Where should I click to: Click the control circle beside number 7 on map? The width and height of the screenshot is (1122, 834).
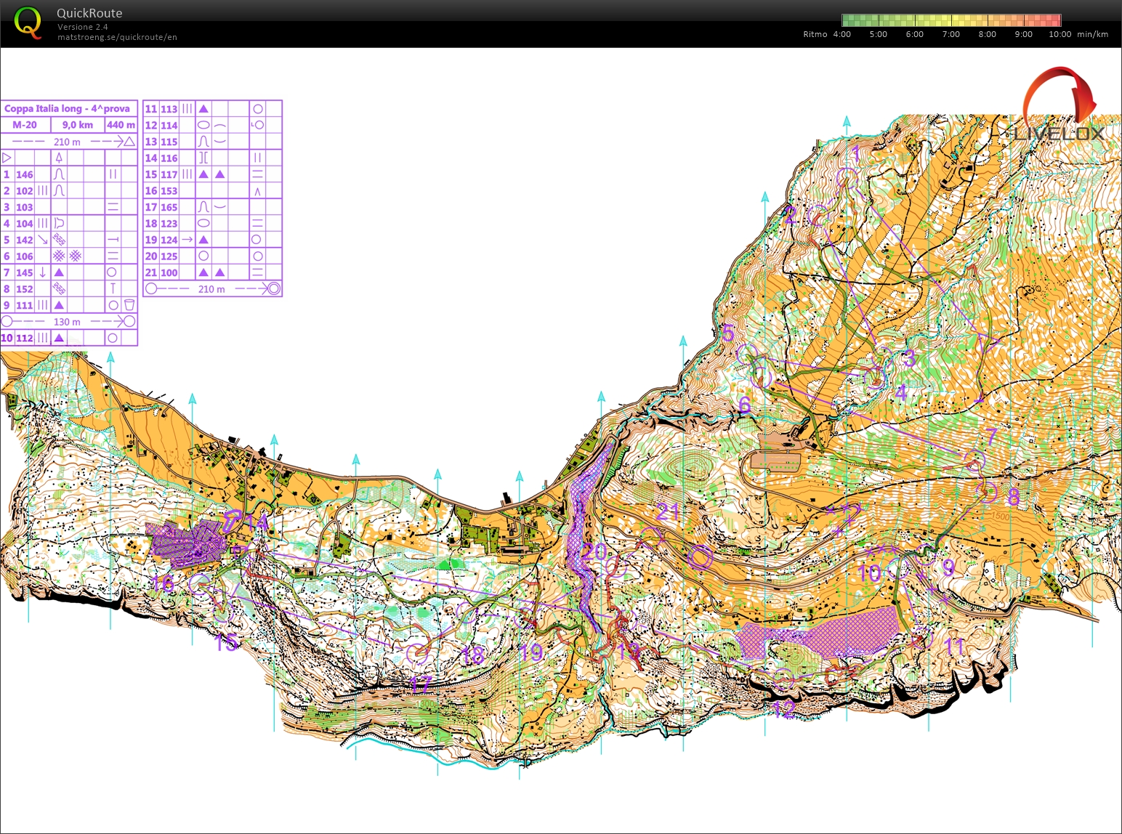click(x=974, y=459)
